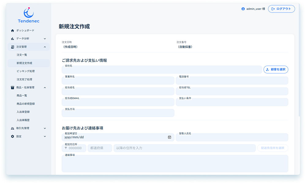The width and height of the screenshot is (306, 184).
Task: Select 入出庫履歴 in the sidebar
Action: click(x=23, y=120)
